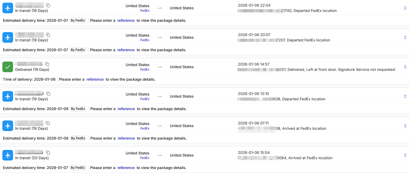Copy tracking number of shipment updated 13:10
The image size is (409, 173).
(x=48, y=94)
